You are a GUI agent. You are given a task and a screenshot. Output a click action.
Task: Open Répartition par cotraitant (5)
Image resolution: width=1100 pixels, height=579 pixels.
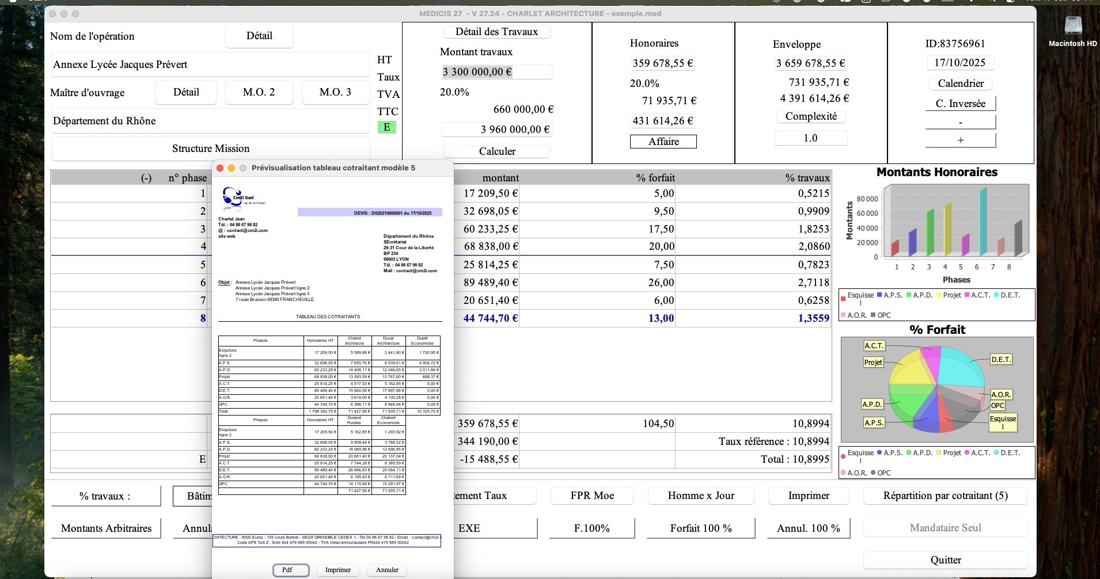[945, 496]
